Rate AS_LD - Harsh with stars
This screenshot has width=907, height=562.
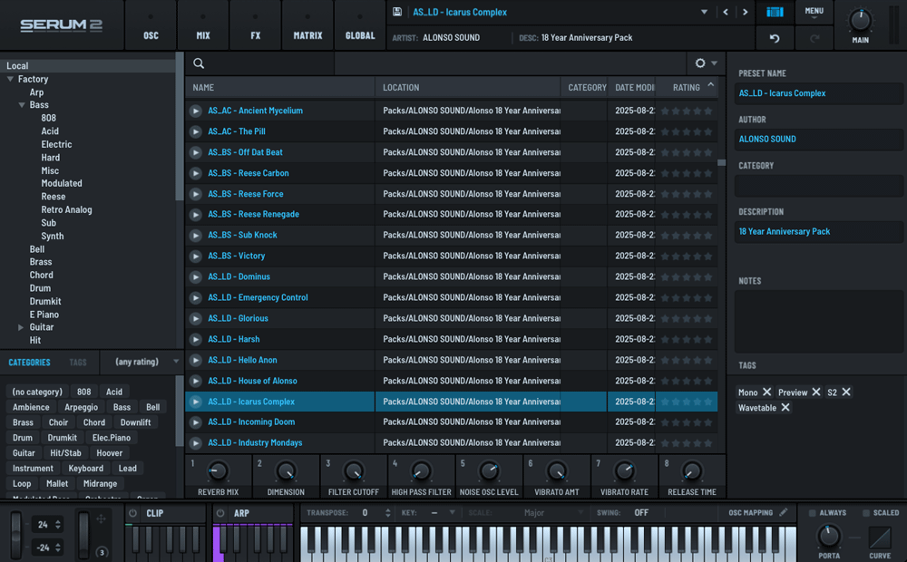(x=687, y=339)
